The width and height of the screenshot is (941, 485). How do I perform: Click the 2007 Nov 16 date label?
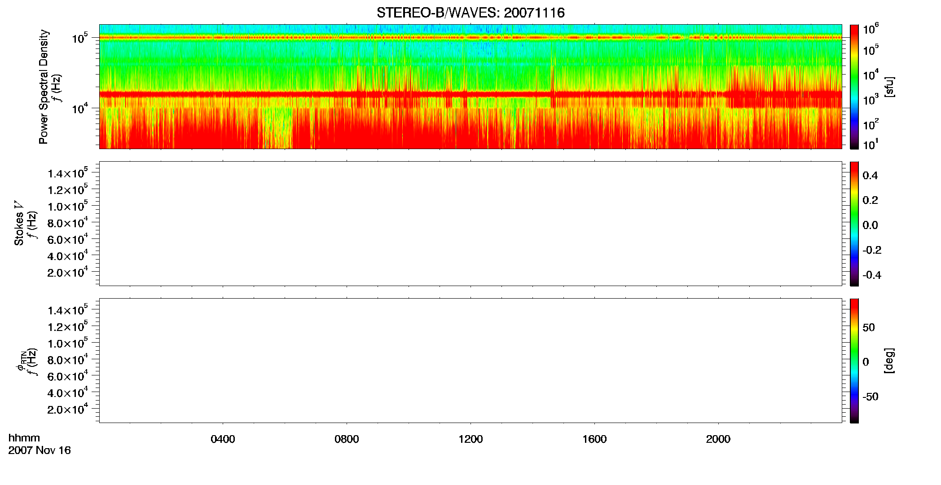[40, 450]
